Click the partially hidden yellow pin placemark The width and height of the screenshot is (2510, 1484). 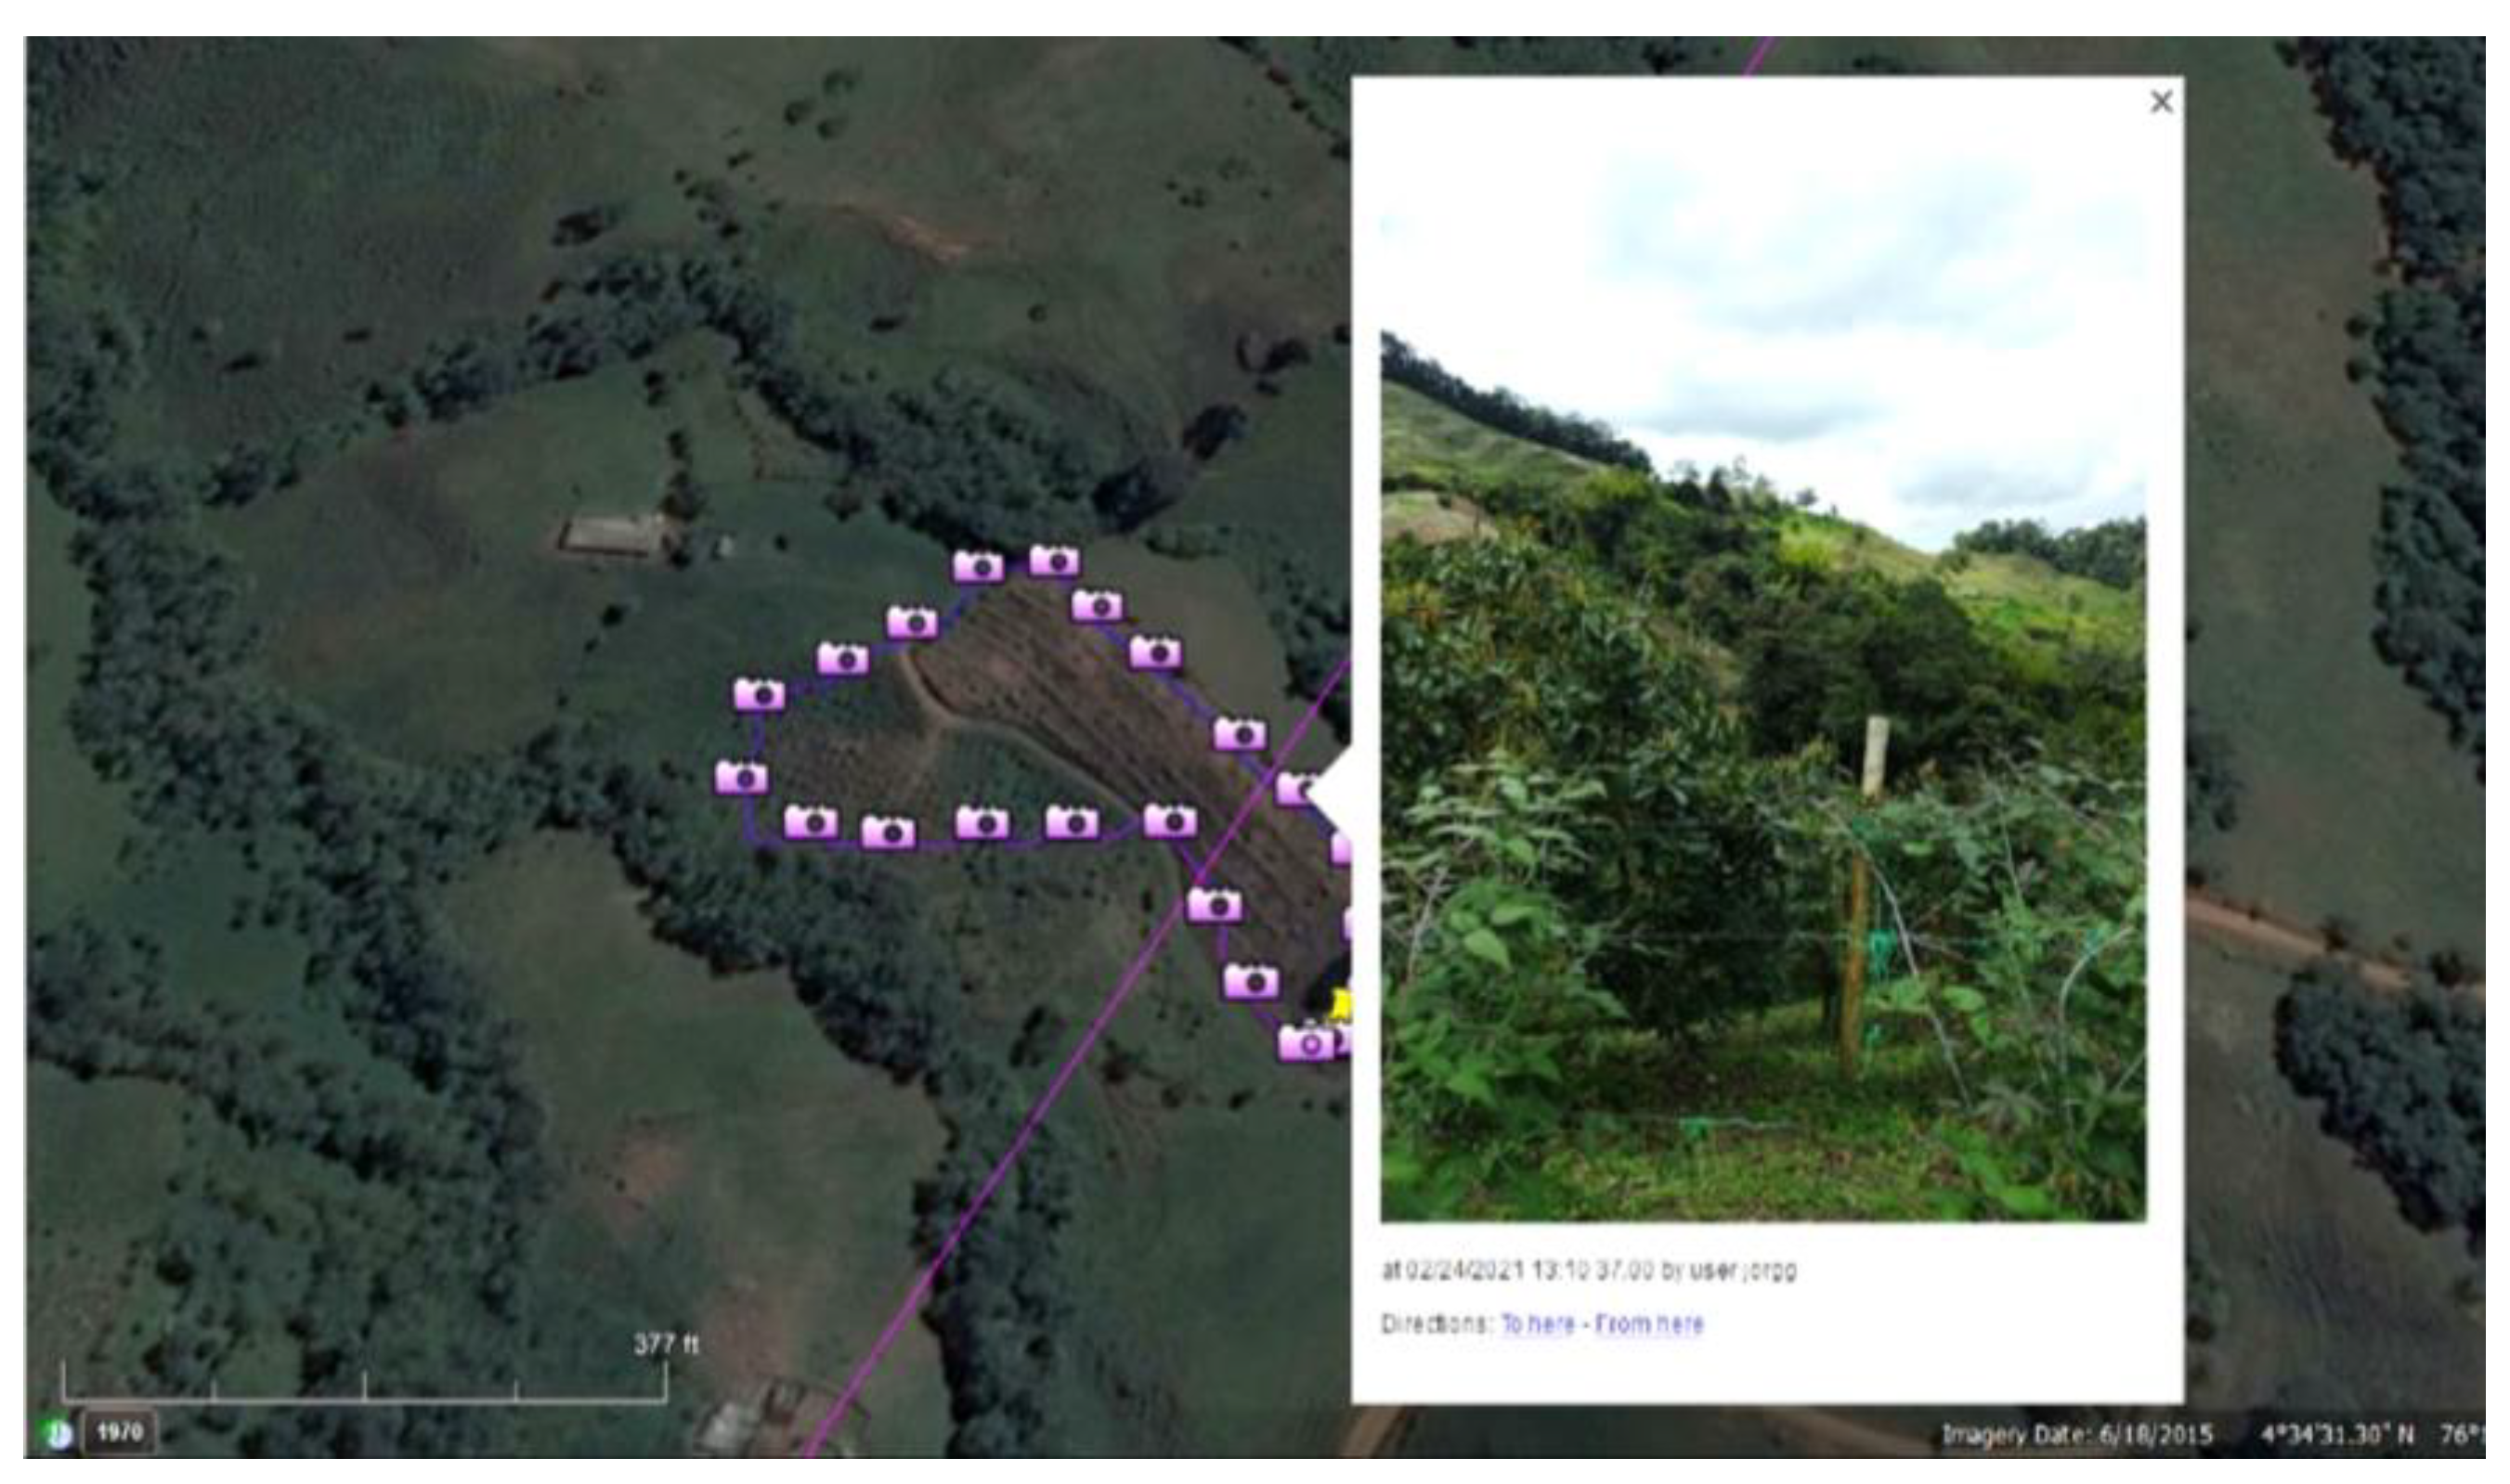(x=1341, y=1004)
